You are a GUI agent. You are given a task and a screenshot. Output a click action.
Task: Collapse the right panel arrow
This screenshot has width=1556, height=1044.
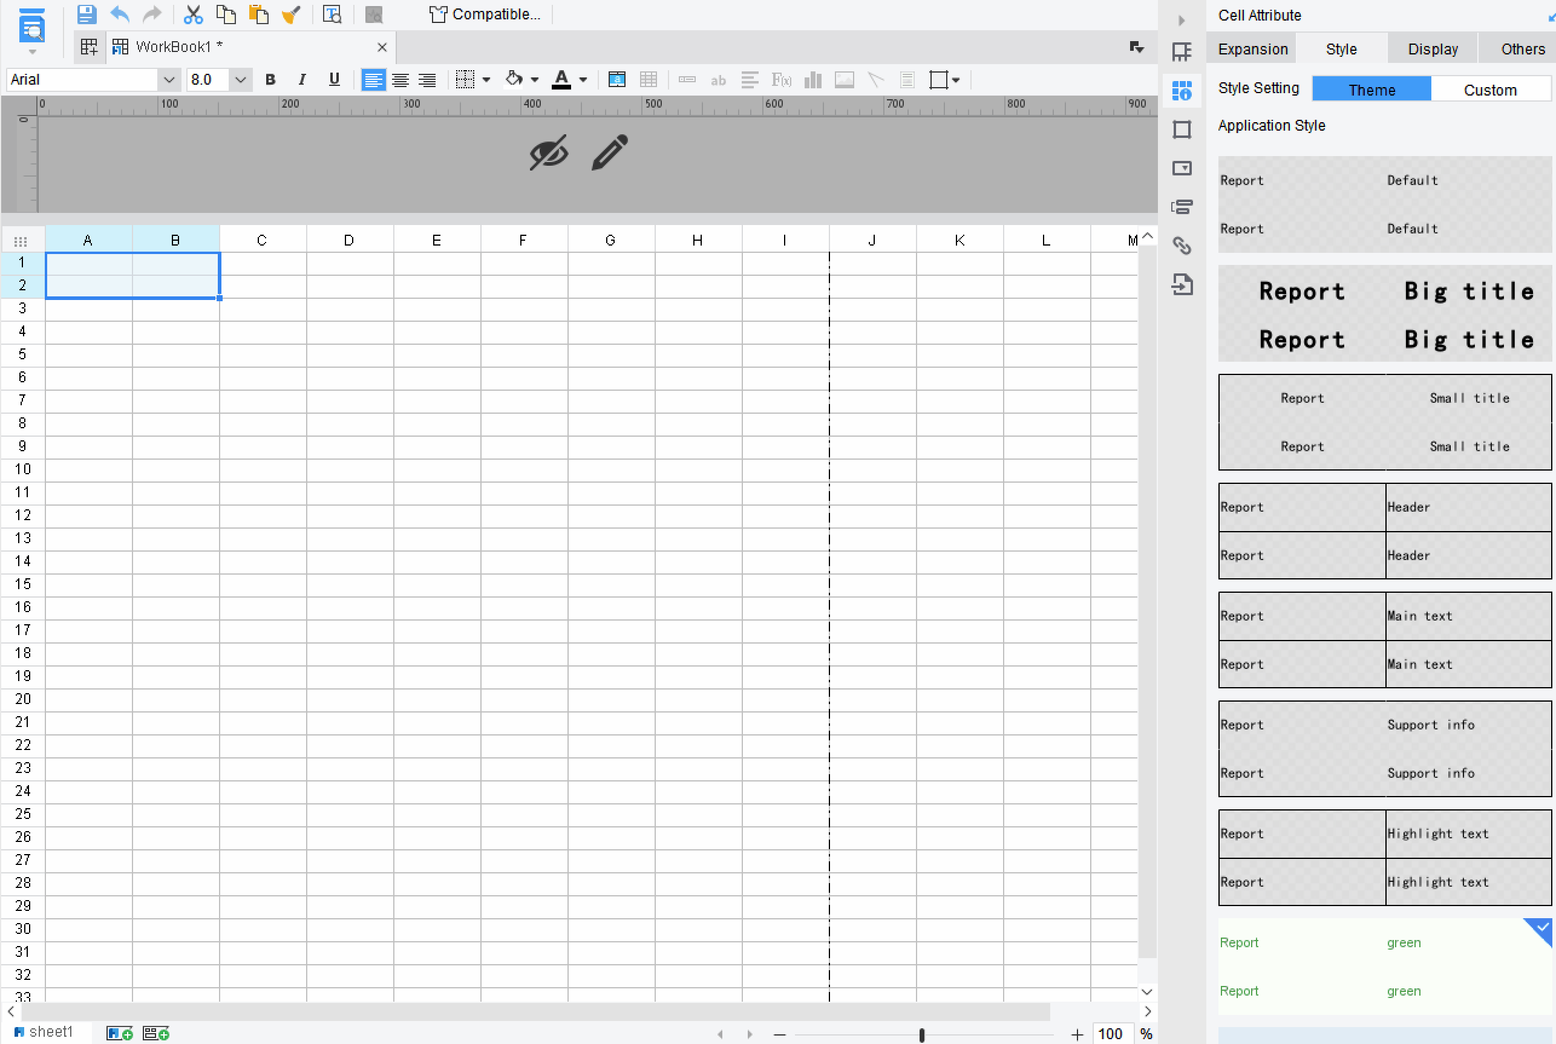(1182, 21)
